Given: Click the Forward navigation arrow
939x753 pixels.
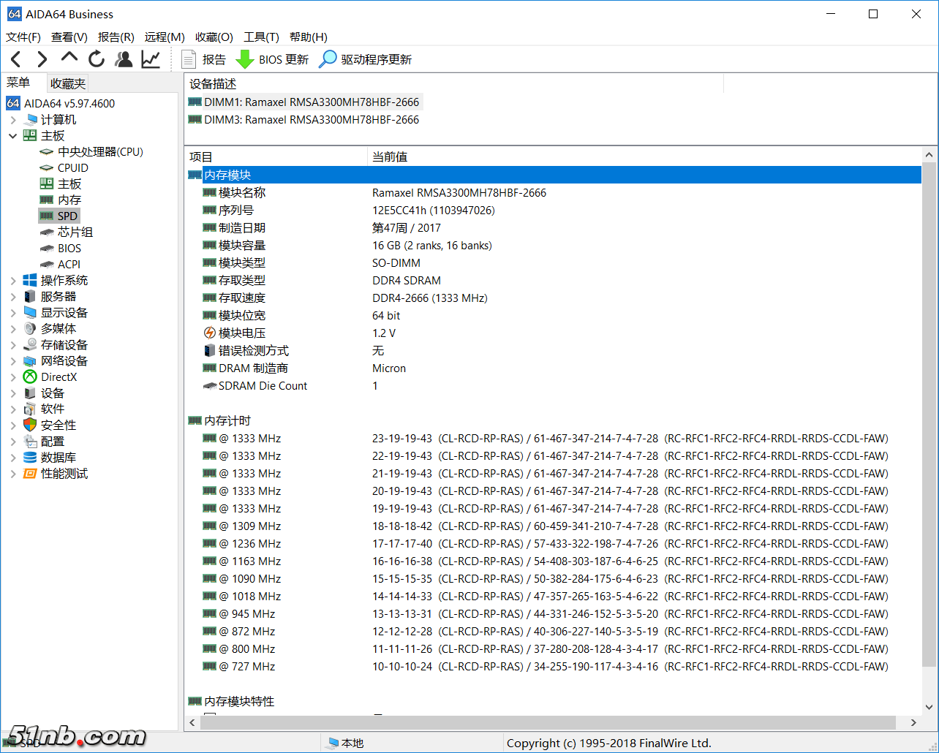Looking at the screenshot, I should point(42,59).
